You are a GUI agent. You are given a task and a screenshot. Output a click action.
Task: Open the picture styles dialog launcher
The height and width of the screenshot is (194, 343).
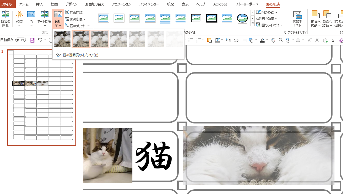pos(285,33)
